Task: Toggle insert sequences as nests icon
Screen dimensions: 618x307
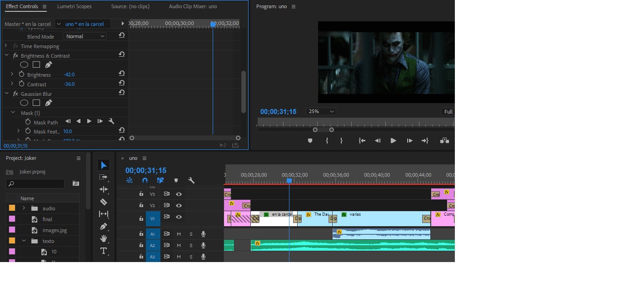Action: coord(130,180)
